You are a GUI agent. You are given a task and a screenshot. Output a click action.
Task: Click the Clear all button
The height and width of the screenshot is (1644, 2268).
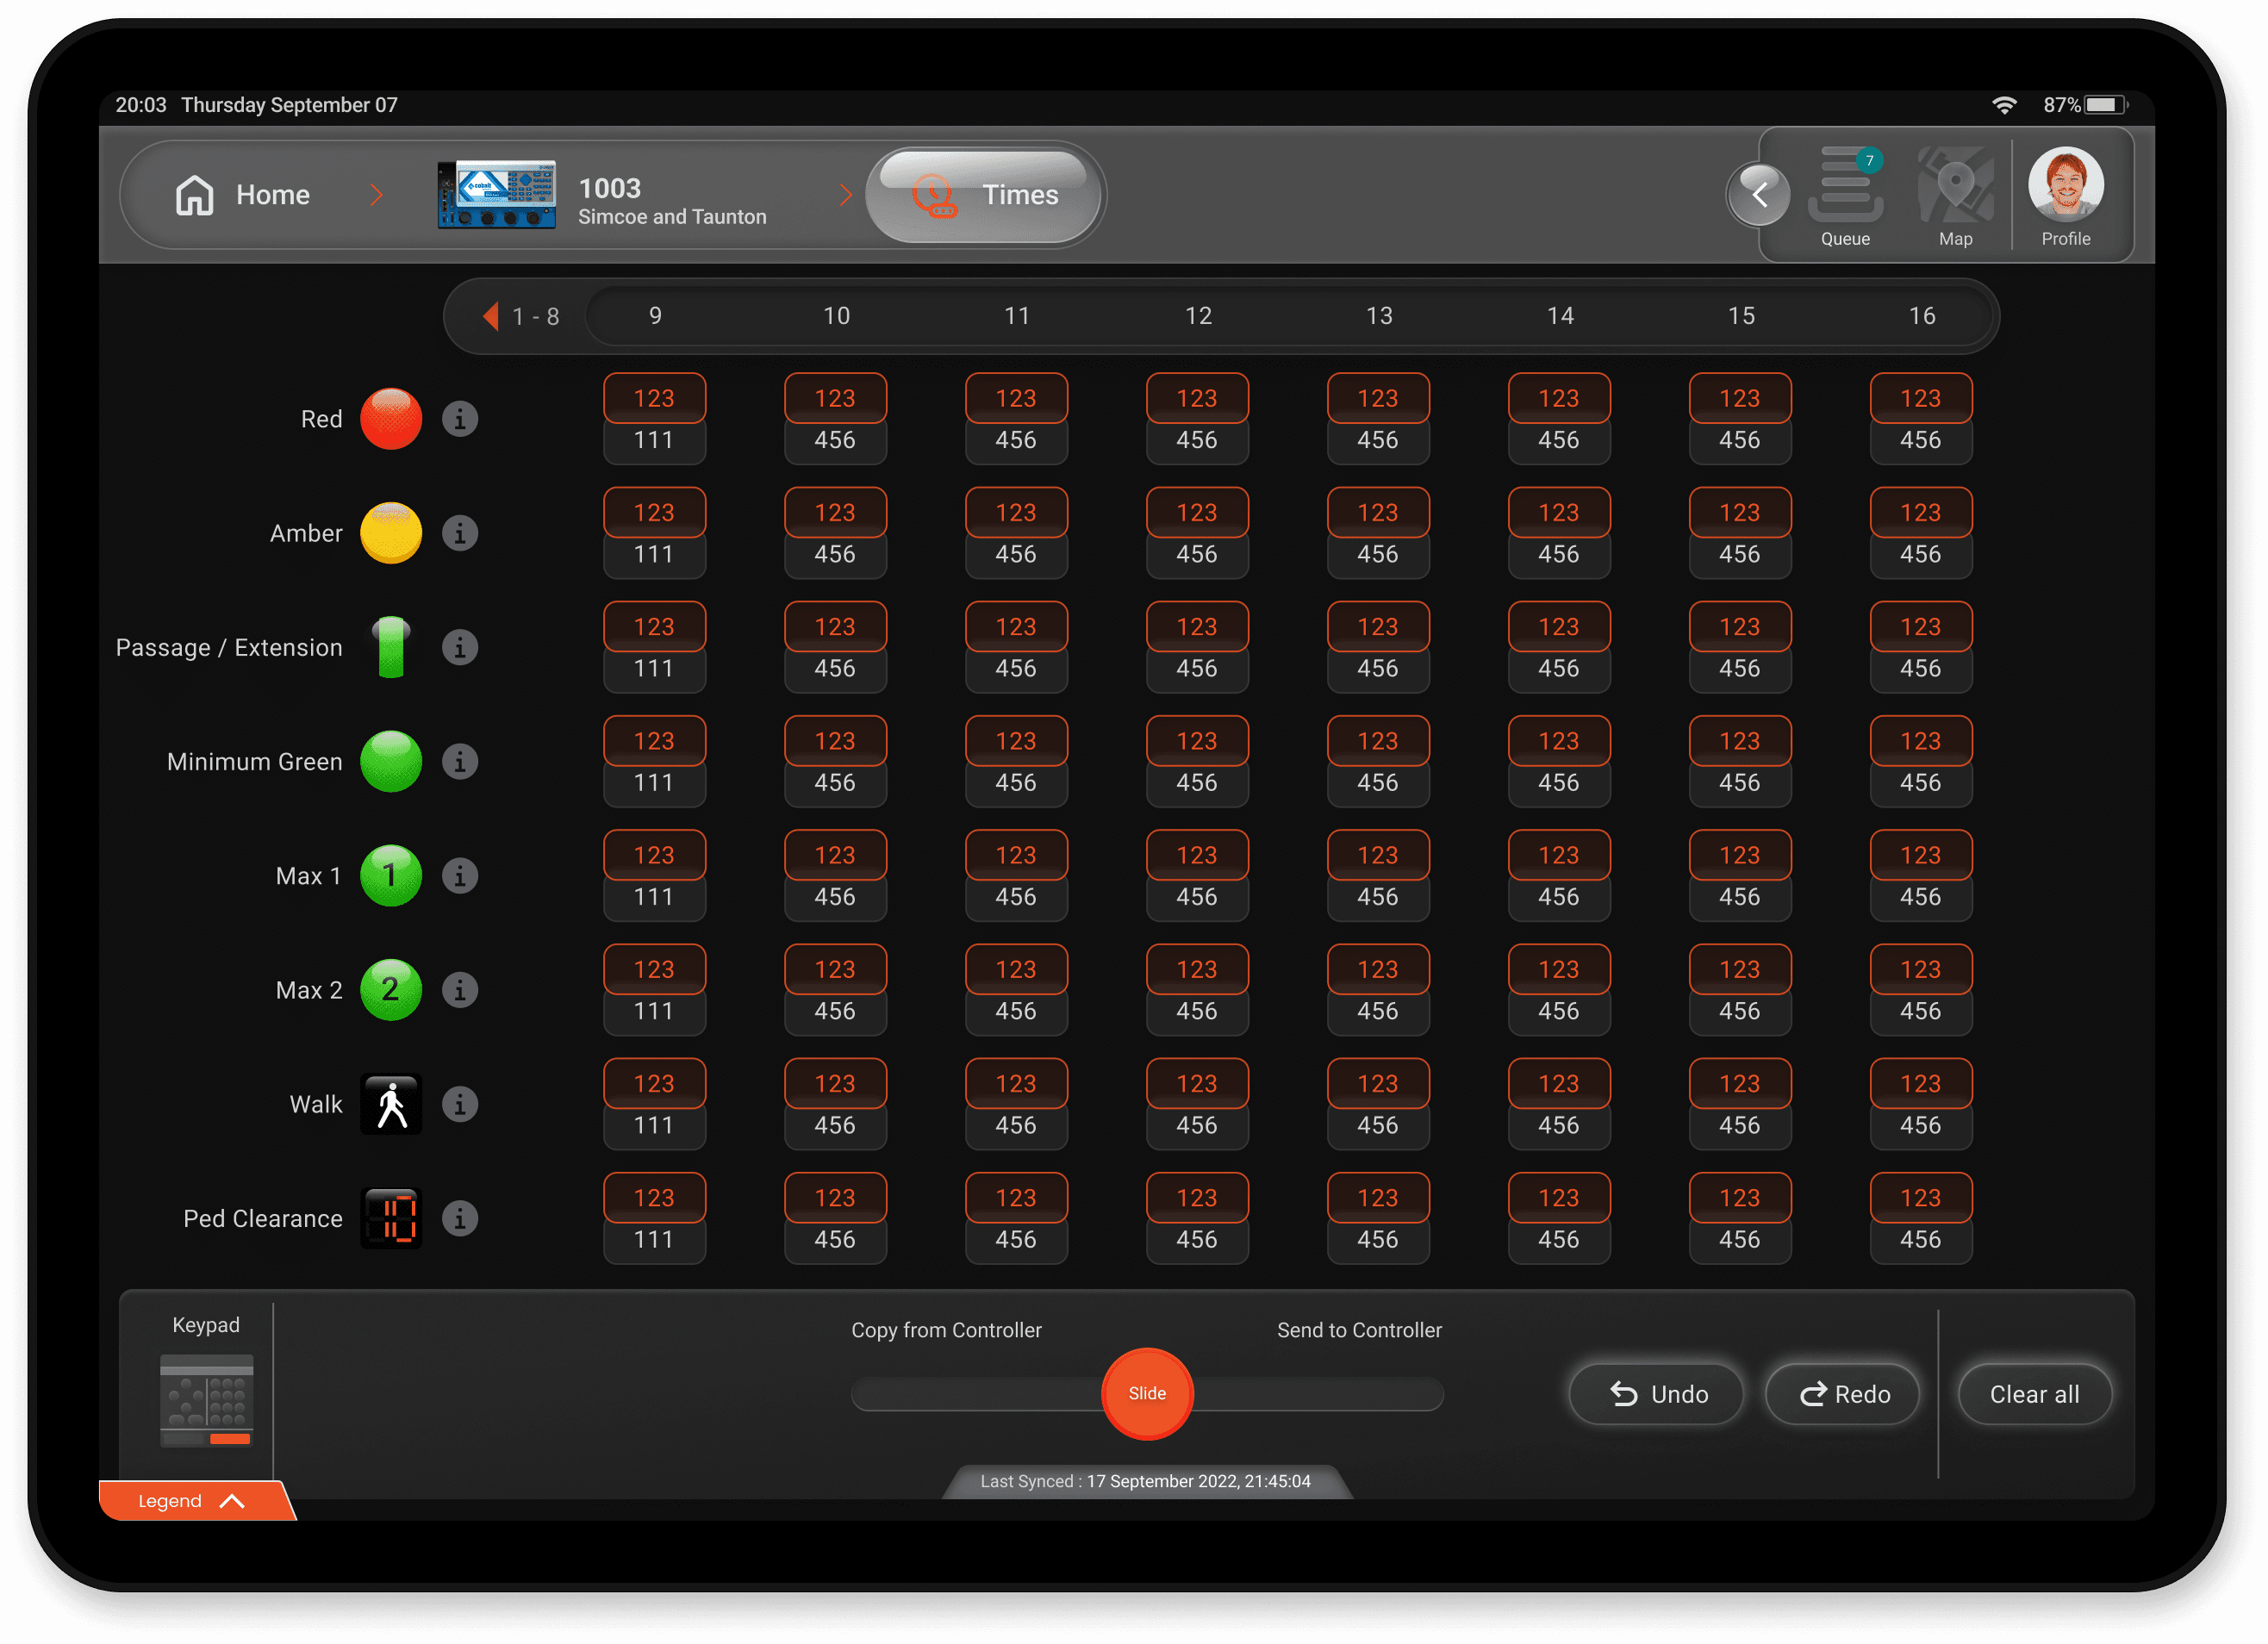2034,1394
